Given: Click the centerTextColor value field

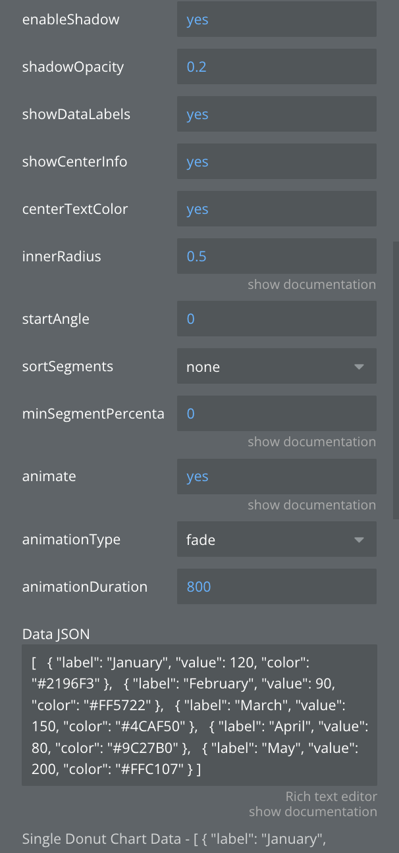Looking at the screenshot, I should coord(277,209).
